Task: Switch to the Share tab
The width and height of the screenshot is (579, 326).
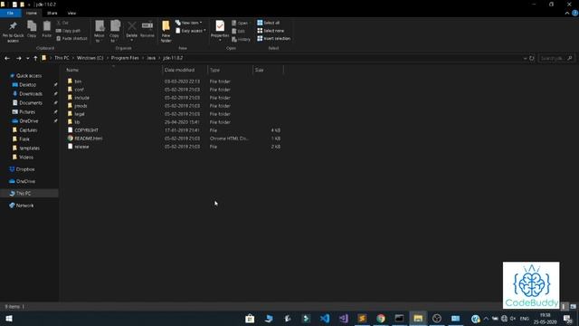Action: (52, 13)
